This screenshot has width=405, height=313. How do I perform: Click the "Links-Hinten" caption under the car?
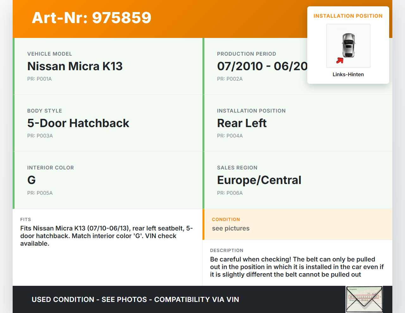pos(348,74)
